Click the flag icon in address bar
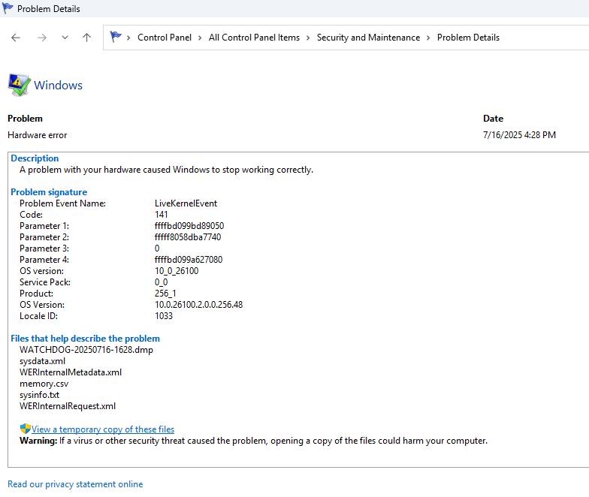Image resolution: width=589 pixels, height=497 pixels. pyautogui.click(x=116, y=37)
